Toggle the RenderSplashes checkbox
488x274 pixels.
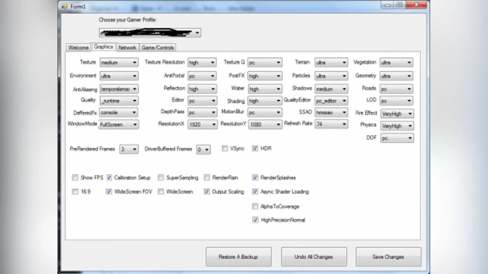[255, 177]
